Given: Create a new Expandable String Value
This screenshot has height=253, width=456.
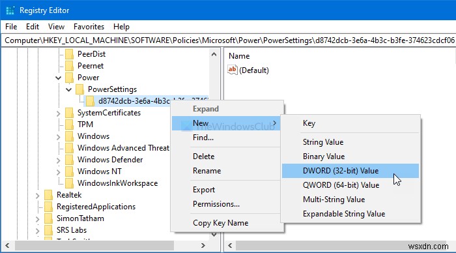Looking at the screenshot, I should click(350, 214).
